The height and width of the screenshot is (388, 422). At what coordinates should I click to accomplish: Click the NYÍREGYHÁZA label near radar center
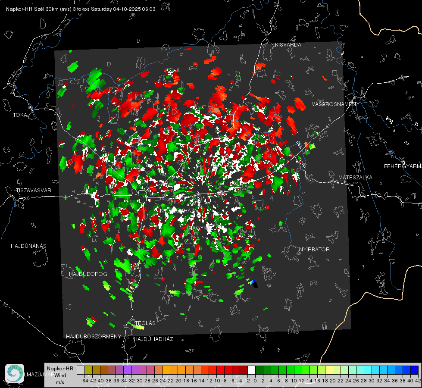point(178,210)
